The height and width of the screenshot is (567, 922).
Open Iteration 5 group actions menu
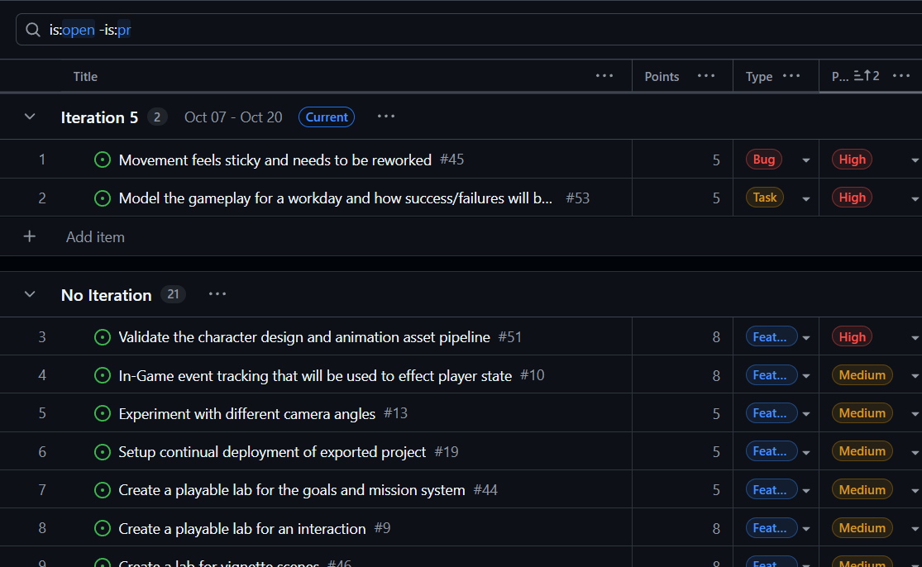(385, 117)
